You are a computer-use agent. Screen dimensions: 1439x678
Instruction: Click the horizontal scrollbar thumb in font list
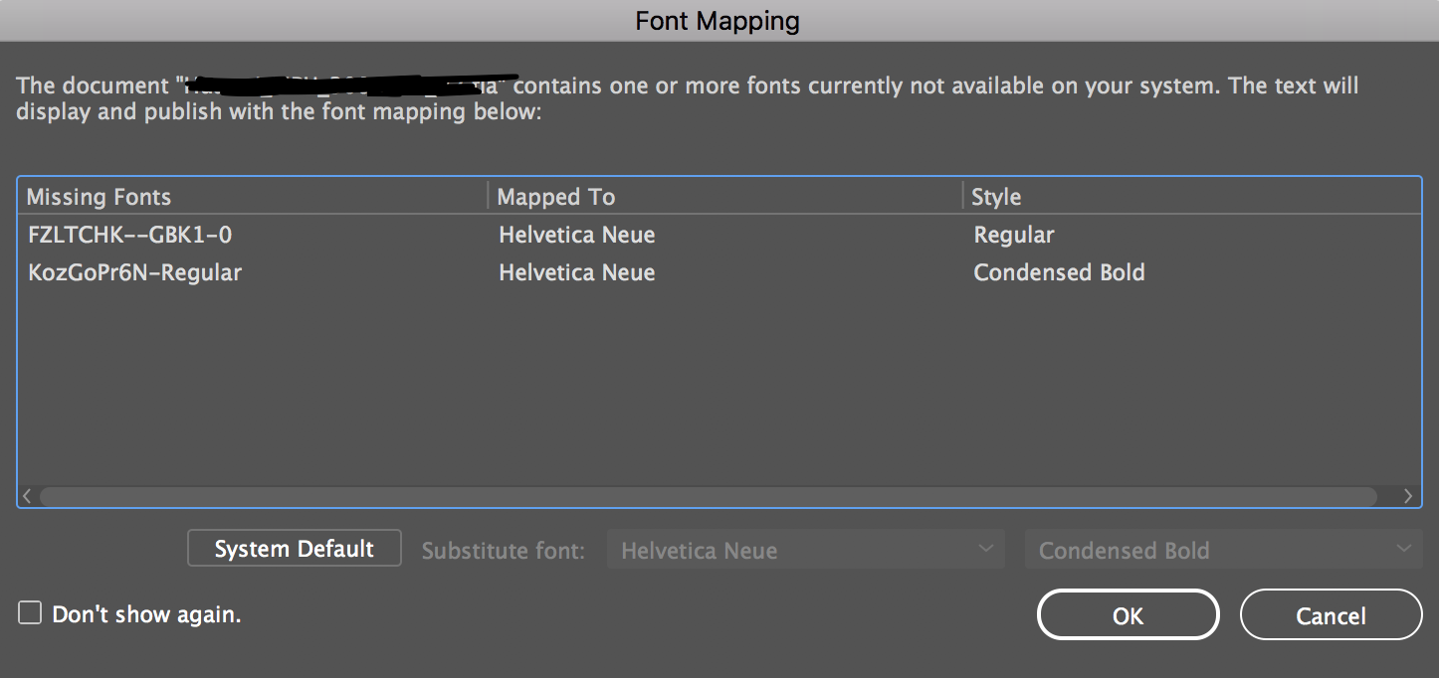coord(708,496)
